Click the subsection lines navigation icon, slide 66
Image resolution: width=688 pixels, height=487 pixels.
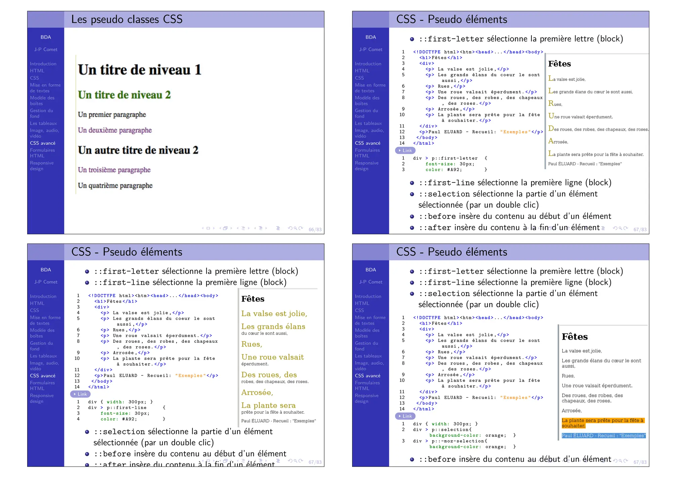tap(243, 228)
